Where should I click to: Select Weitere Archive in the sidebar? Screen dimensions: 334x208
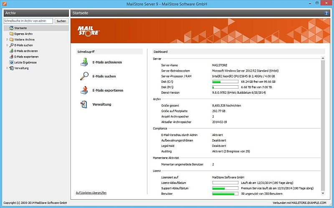pyautogui.click(x=24, y=40)
